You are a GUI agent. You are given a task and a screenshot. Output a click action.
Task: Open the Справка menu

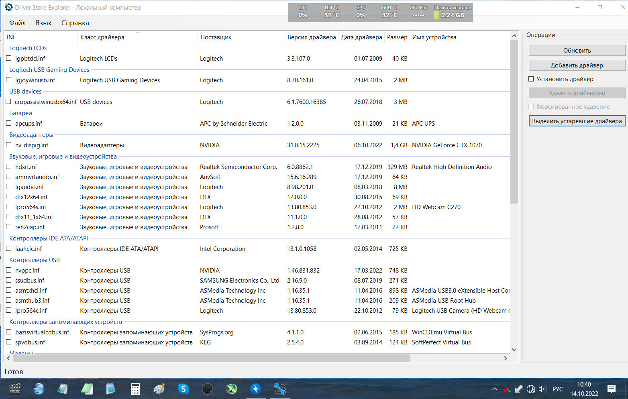[75, 23]
